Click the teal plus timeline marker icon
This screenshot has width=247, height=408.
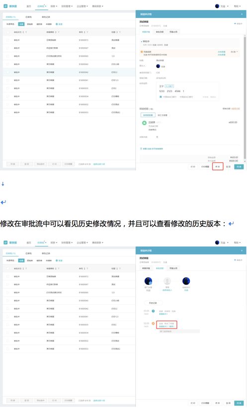pos(153,311)
